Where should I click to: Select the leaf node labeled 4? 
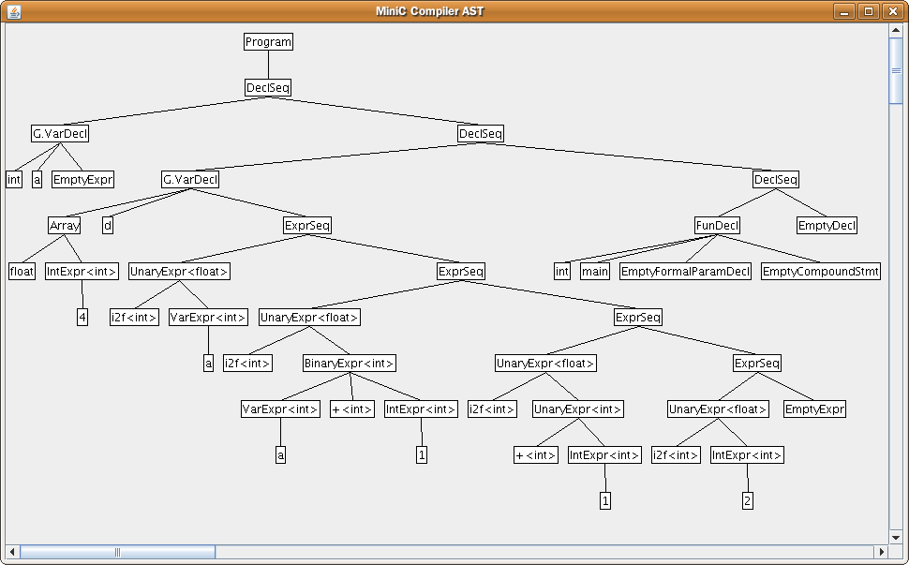tap(82, 318)
